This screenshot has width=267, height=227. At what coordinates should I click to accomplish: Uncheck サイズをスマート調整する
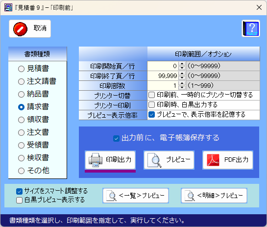point(19,191)
